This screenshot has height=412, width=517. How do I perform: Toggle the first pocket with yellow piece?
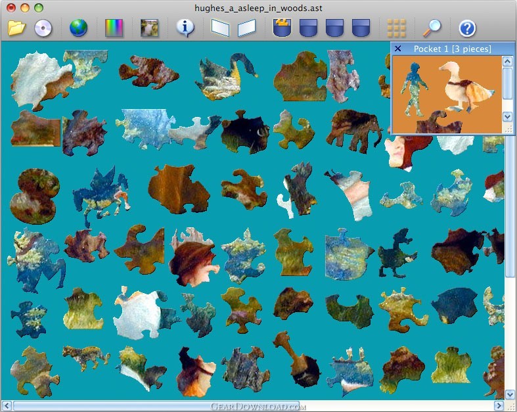point(282,28)
